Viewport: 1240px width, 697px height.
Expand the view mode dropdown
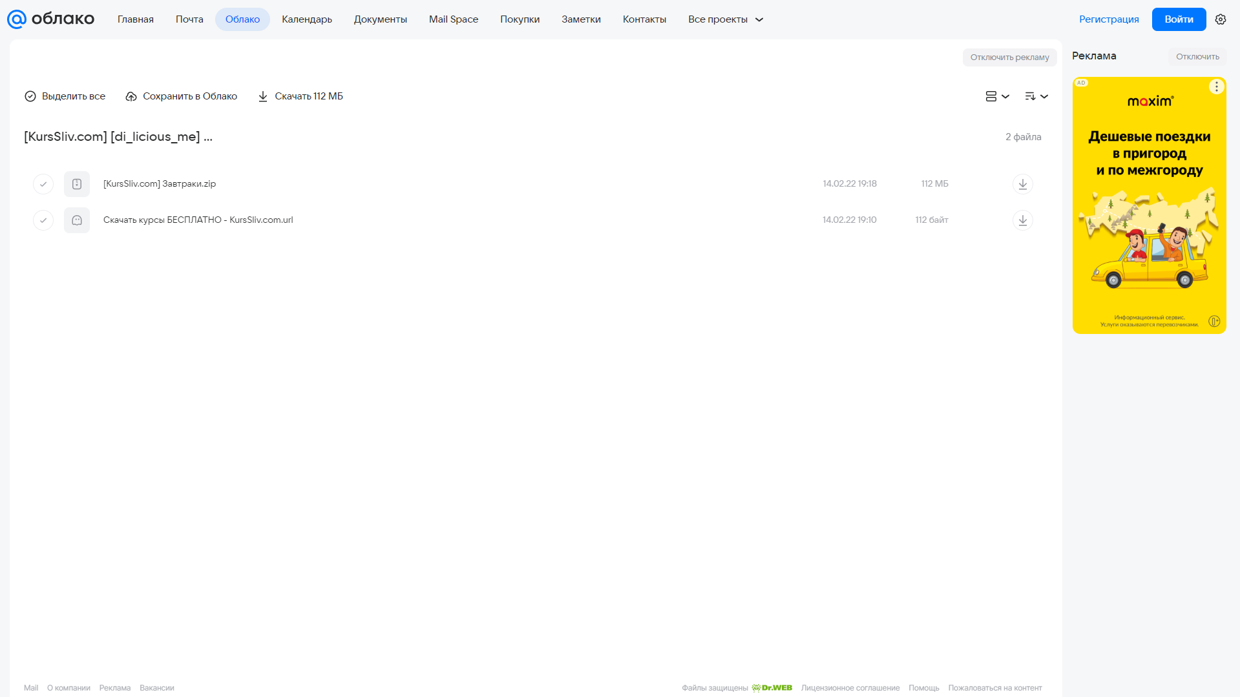(x=997, y=96)
